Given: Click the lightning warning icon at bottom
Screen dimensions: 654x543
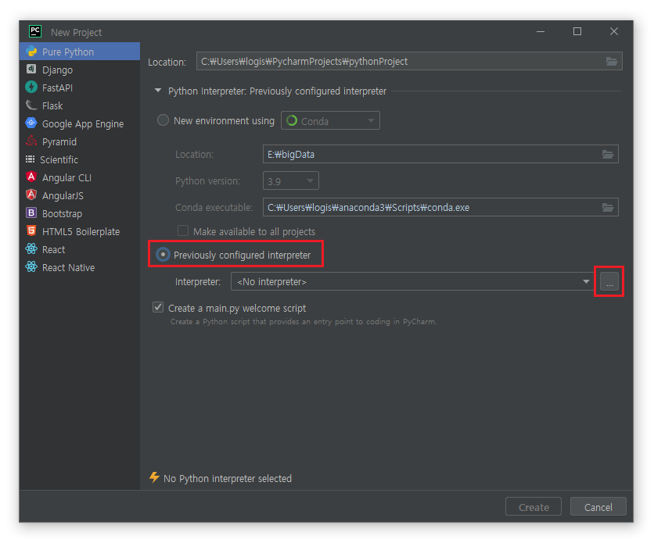Looking at the screenshot, I should point(154,477).
